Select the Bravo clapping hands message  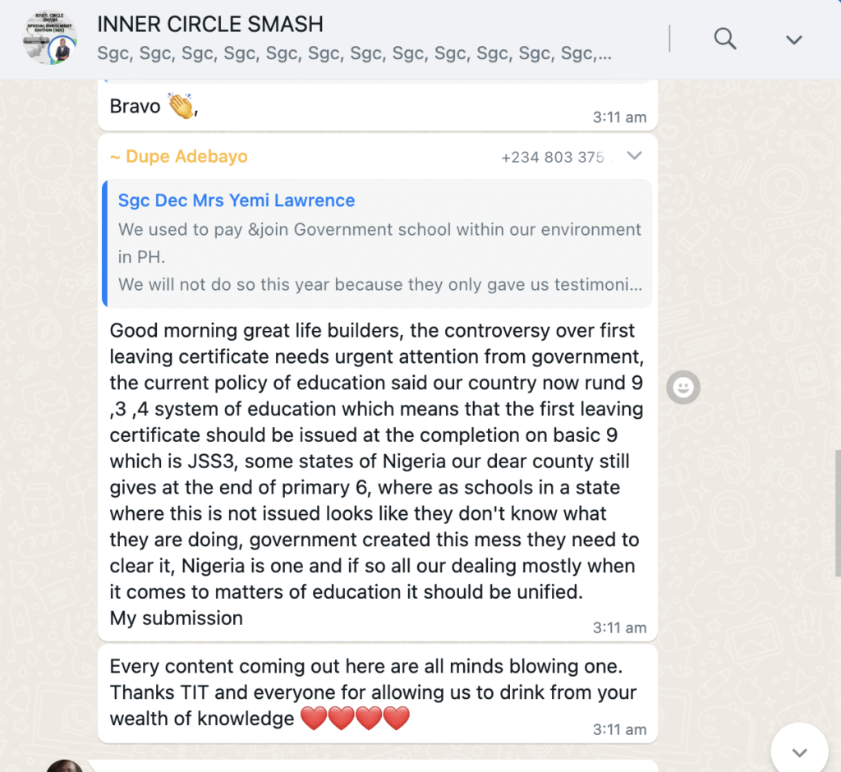point(378,106)
